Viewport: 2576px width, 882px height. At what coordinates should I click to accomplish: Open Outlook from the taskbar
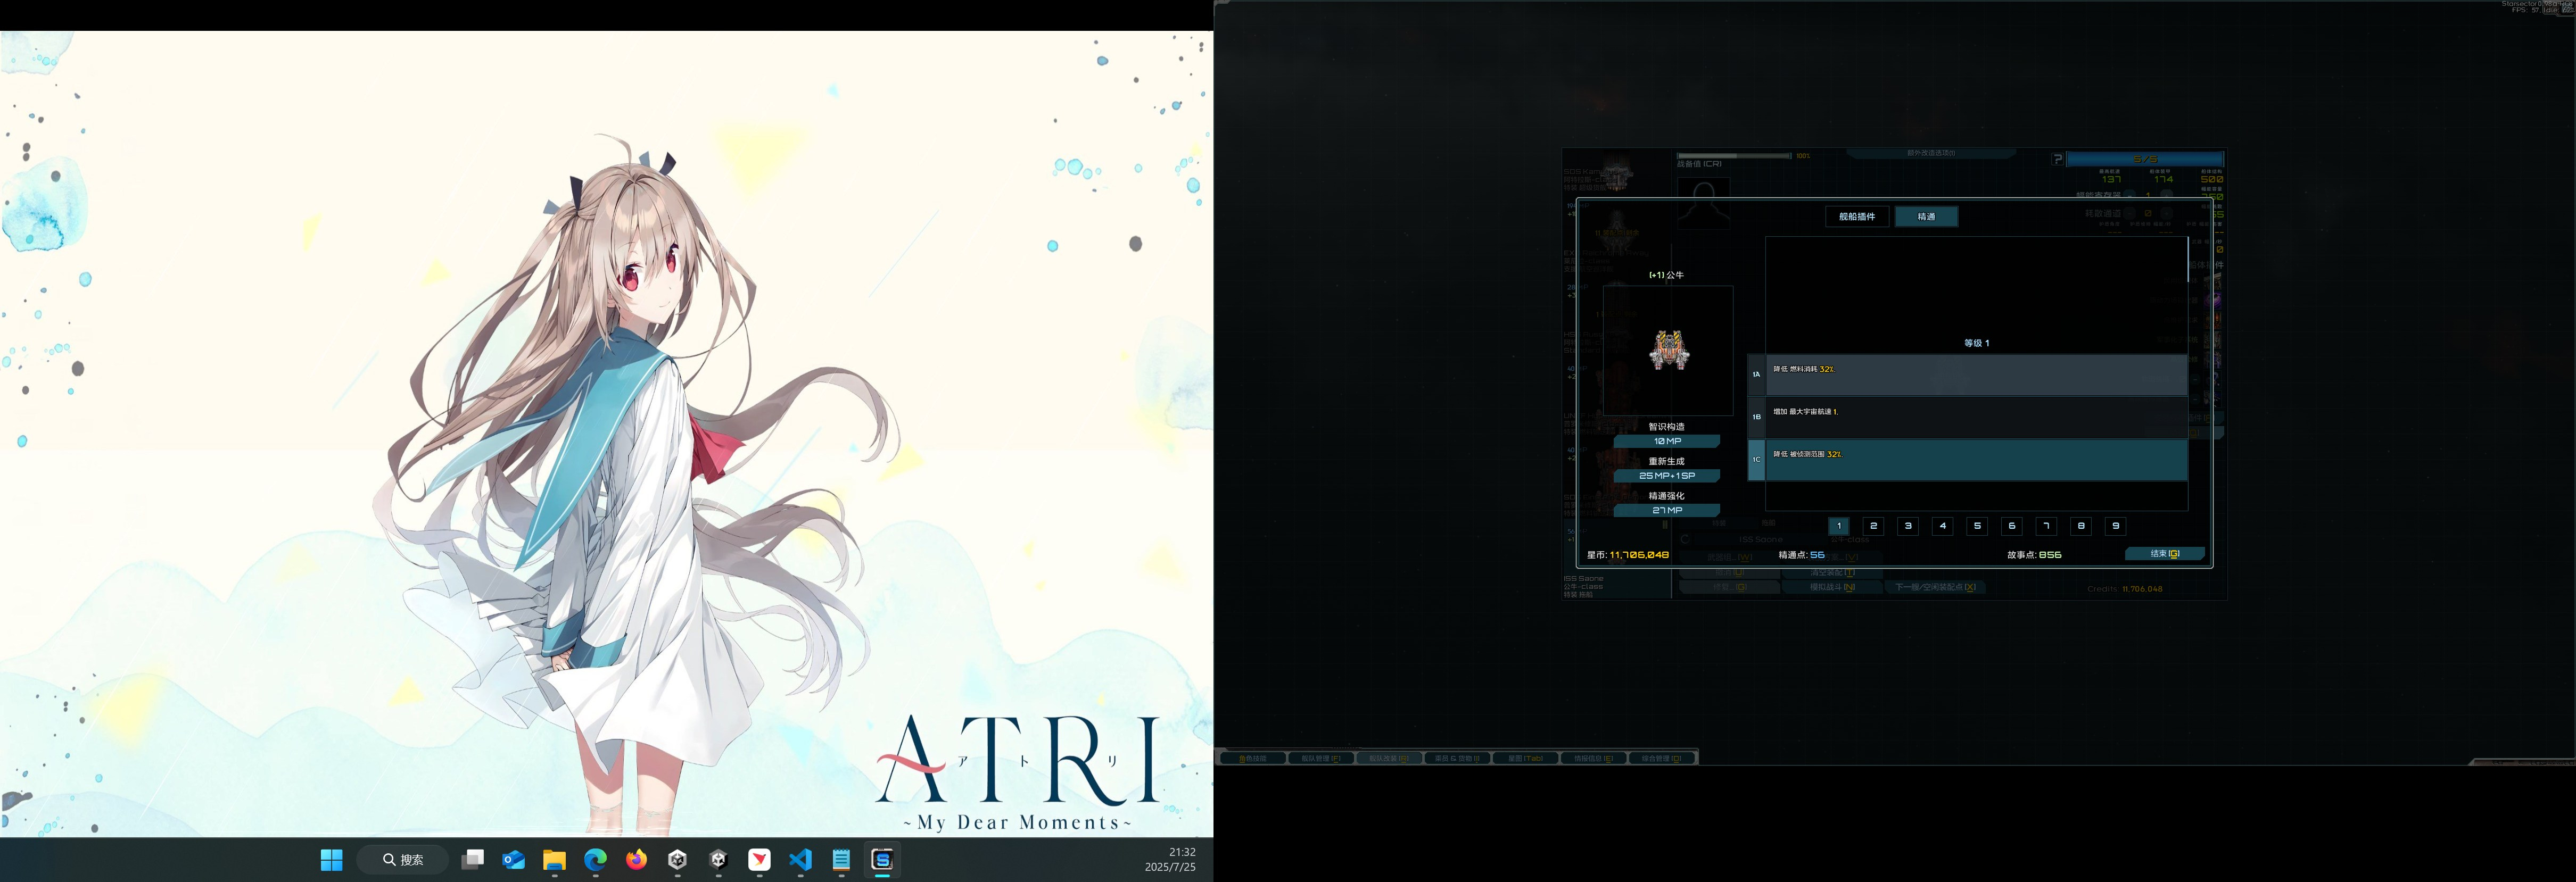[514, 859]
